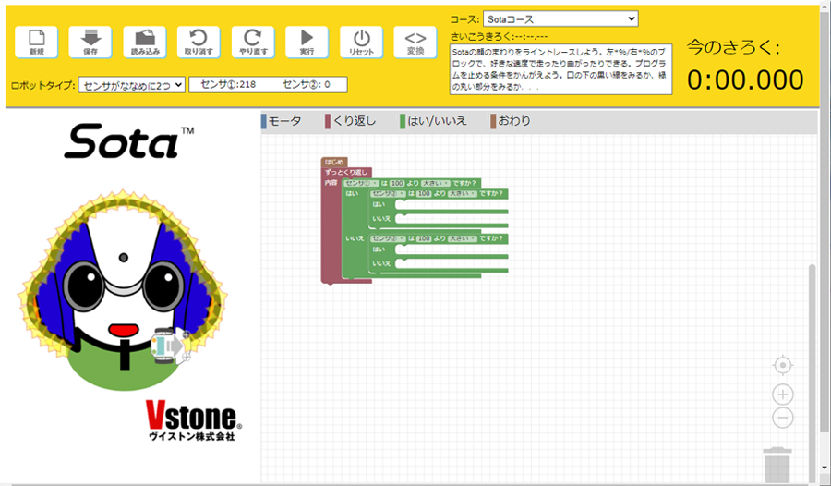
Task: Open the おわり block category
Action: 511,121
